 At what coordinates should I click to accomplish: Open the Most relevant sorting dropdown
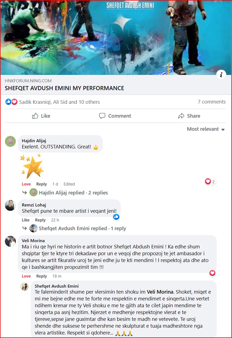point(206,129)
